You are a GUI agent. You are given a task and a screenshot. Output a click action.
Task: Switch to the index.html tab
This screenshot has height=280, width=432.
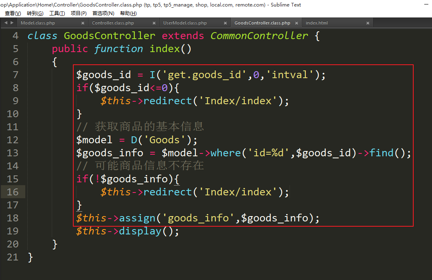(x=317, y=23)
